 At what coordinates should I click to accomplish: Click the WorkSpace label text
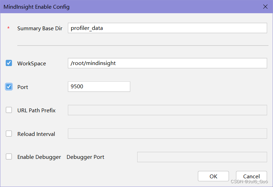tap(32, 63)
